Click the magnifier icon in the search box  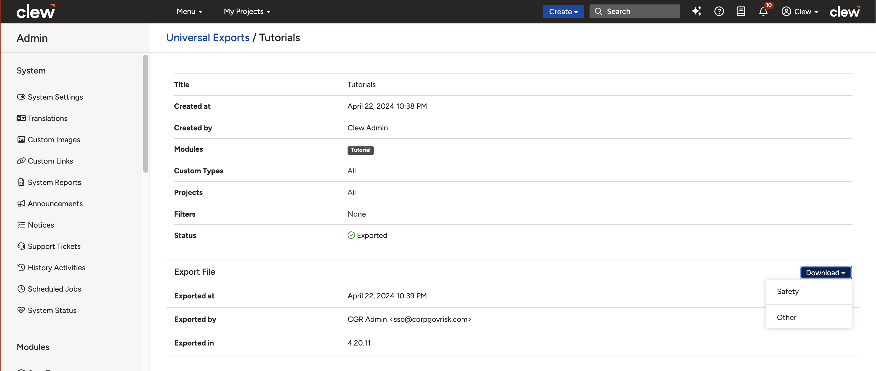[598, 11]
